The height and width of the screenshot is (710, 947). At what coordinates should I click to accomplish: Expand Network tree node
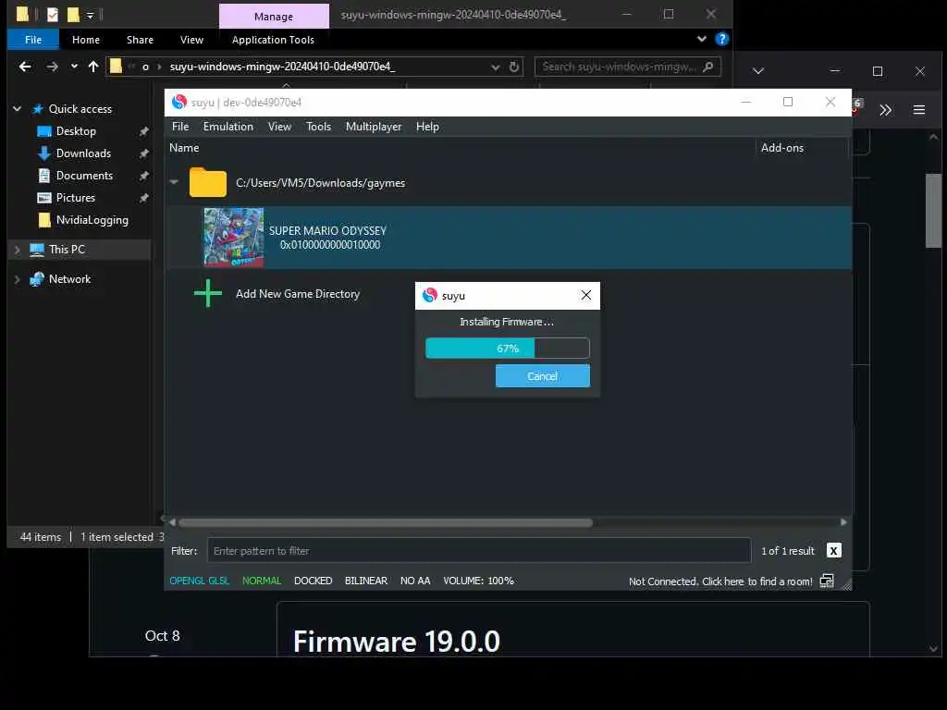[17, 279]
